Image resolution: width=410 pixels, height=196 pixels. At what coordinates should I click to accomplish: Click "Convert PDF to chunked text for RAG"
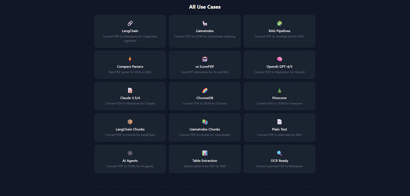[x=280, y=37]
